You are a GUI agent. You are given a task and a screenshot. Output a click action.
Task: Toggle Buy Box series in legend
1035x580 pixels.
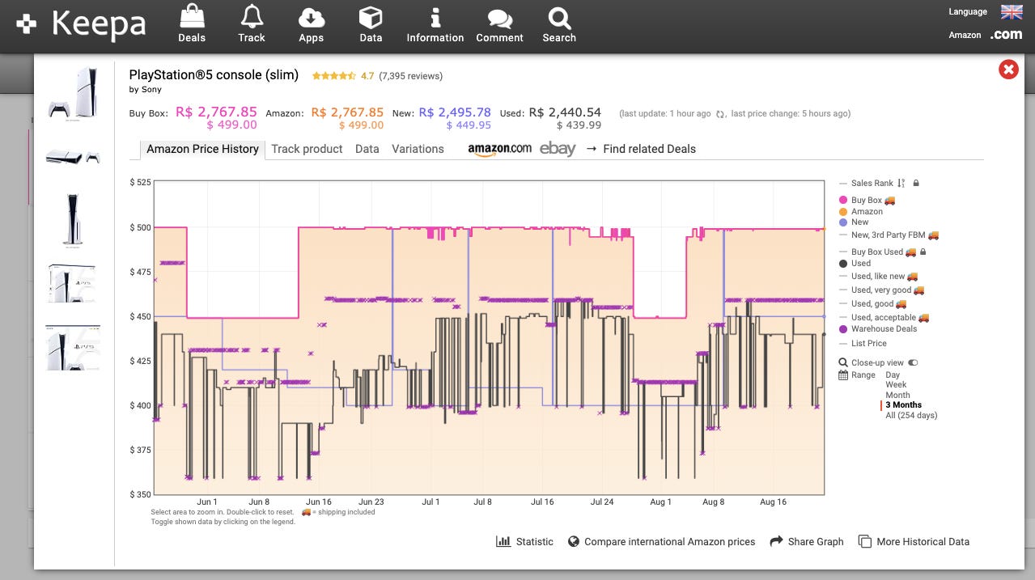point(867,201)
